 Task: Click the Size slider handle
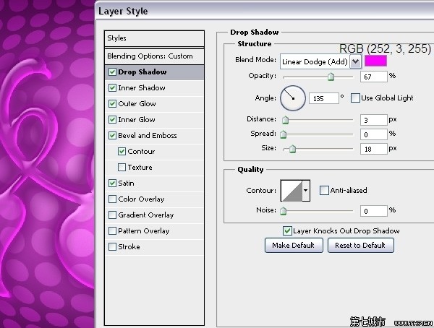tap(292, 149)
